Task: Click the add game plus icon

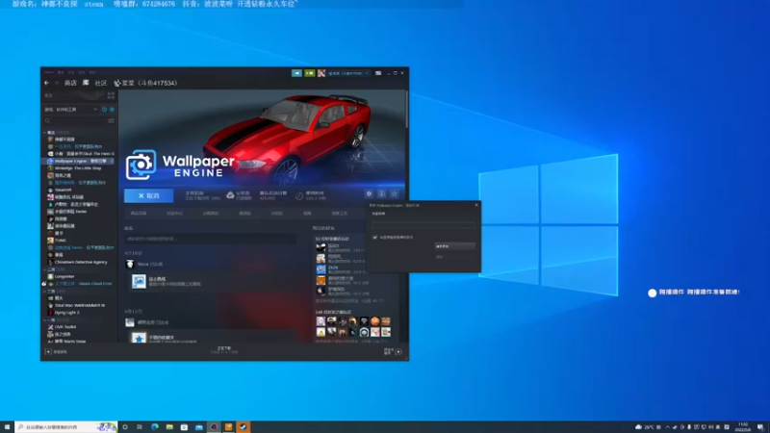Action: coord(48,351)
